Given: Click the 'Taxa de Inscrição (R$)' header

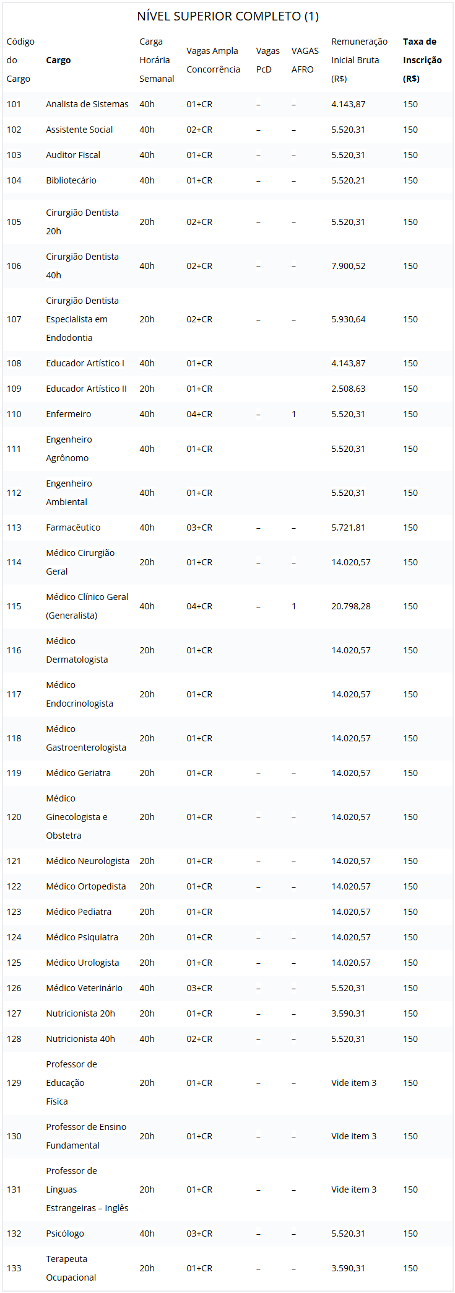Looking at the screenshot, I should click(x=422, y=60).
